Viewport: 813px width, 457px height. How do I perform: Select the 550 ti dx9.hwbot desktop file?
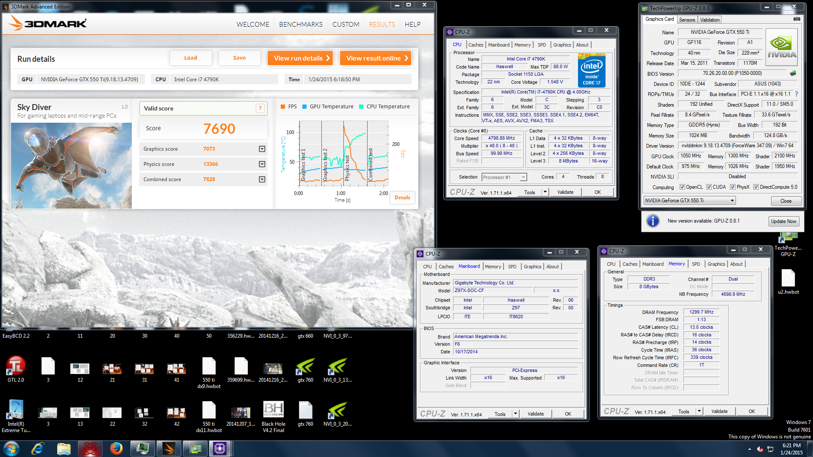click(x=209, y=372)
